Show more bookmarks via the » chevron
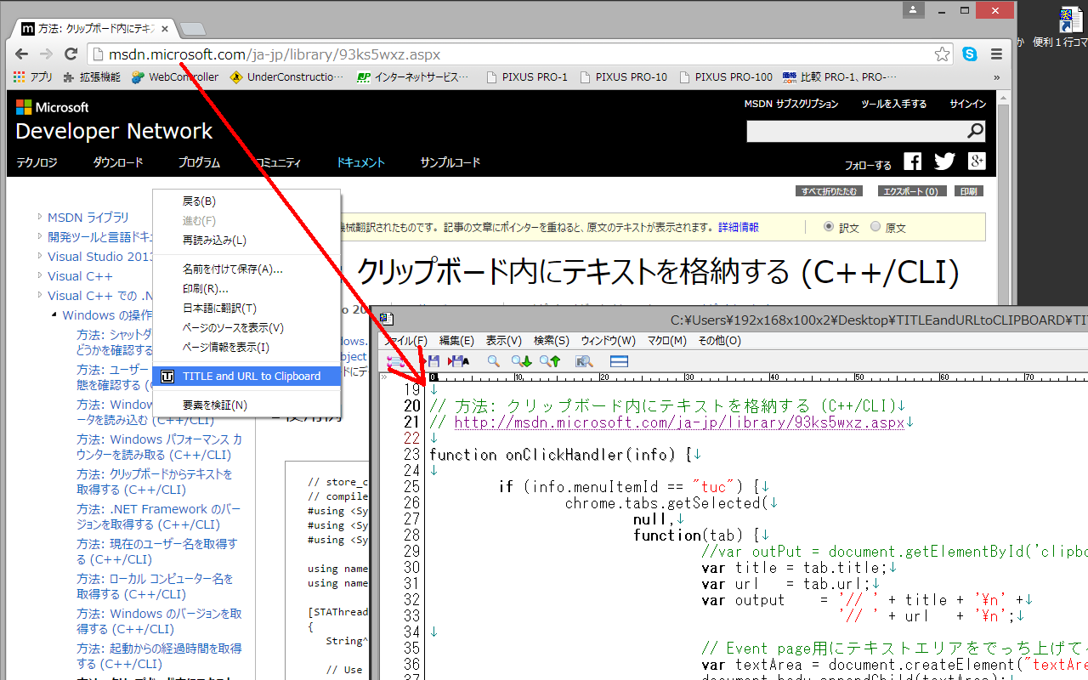Image resolution: width=1088 pixels, height=680 pixels. pyautogui.click(x=996, y=76)
